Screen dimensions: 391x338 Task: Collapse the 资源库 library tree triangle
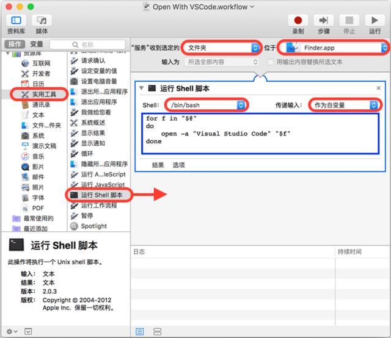(x=8, y=53)
